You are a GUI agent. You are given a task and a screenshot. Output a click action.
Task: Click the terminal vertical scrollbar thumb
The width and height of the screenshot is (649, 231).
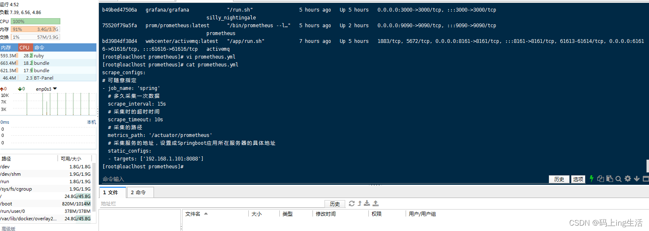coord(647,166)
